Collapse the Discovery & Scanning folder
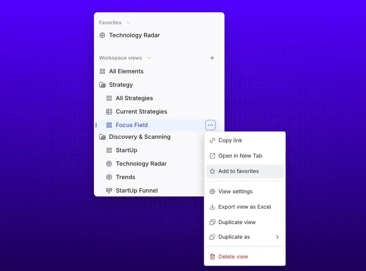The height and width of the screenshot is (271, 366). tap(102, 137)
